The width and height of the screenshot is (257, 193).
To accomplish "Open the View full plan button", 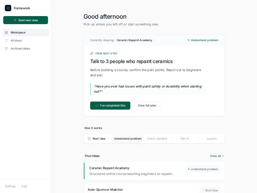I will [x=147, y=106].
